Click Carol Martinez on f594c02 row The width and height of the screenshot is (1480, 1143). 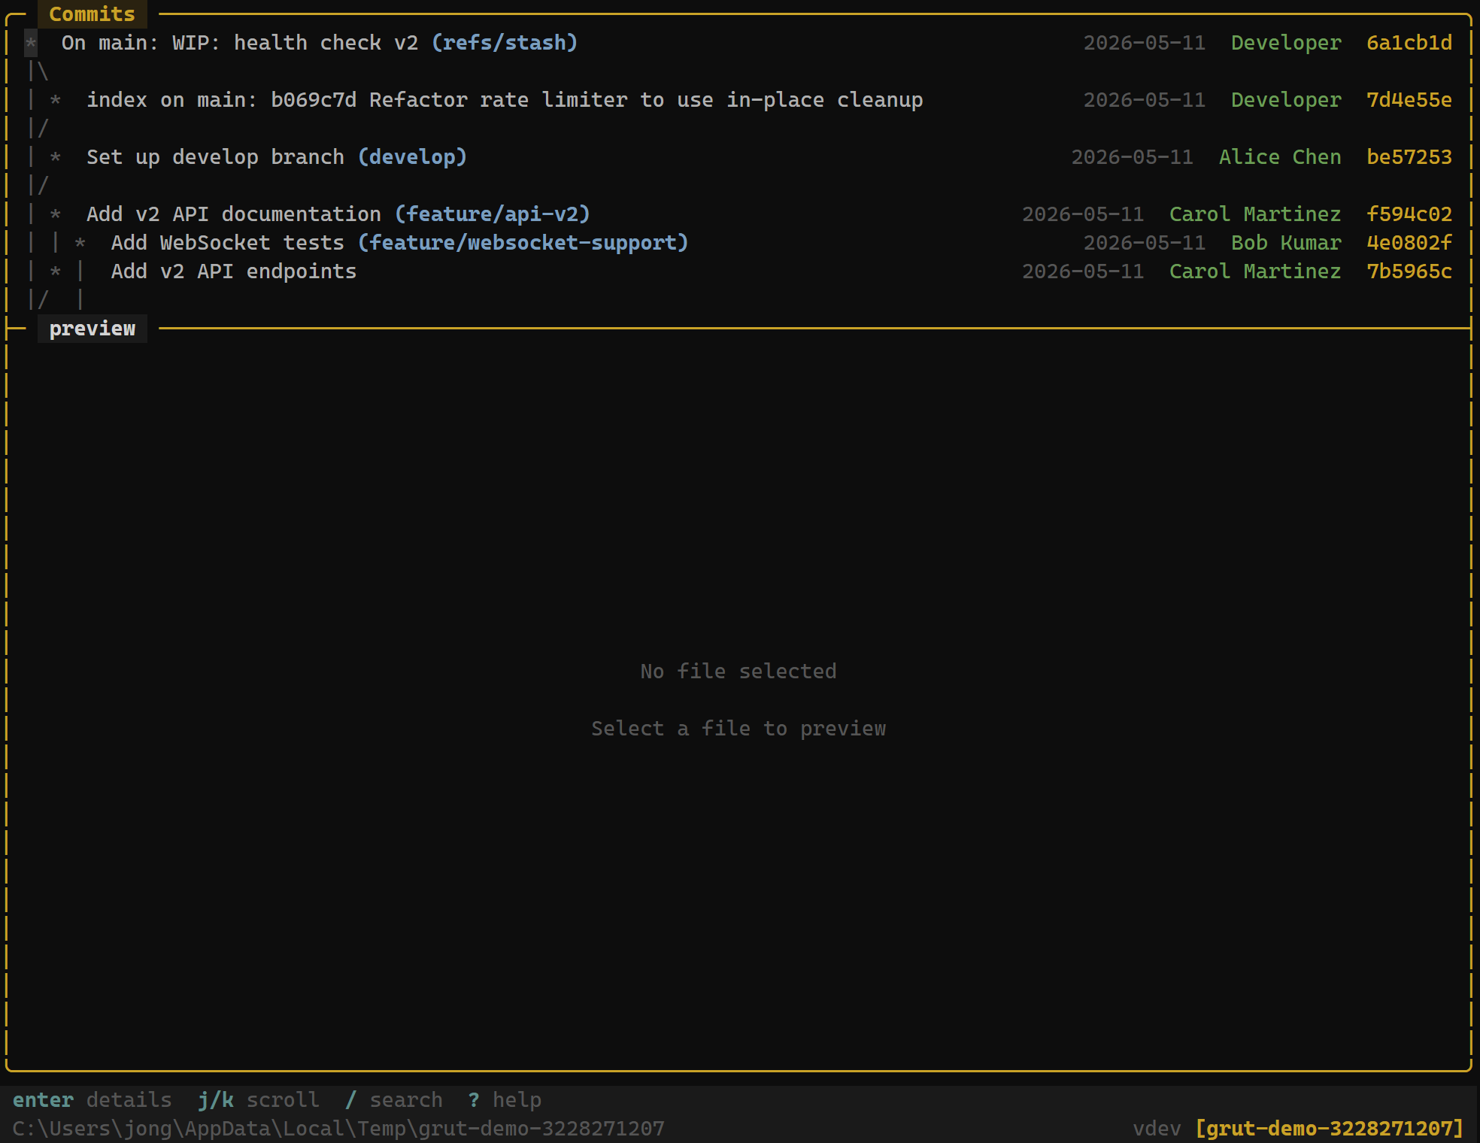tap(1255, 214)
